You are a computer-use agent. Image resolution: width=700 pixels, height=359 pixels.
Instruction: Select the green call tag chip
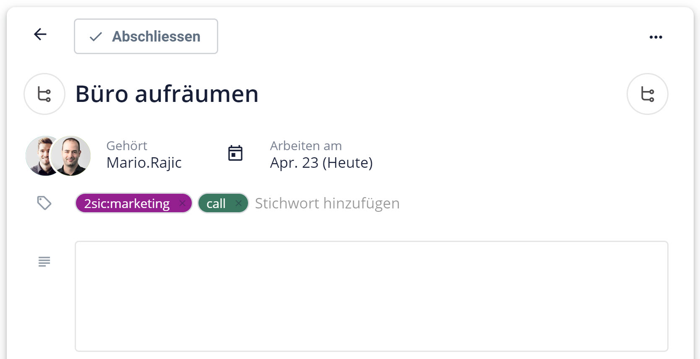click(x=217, y=203)
